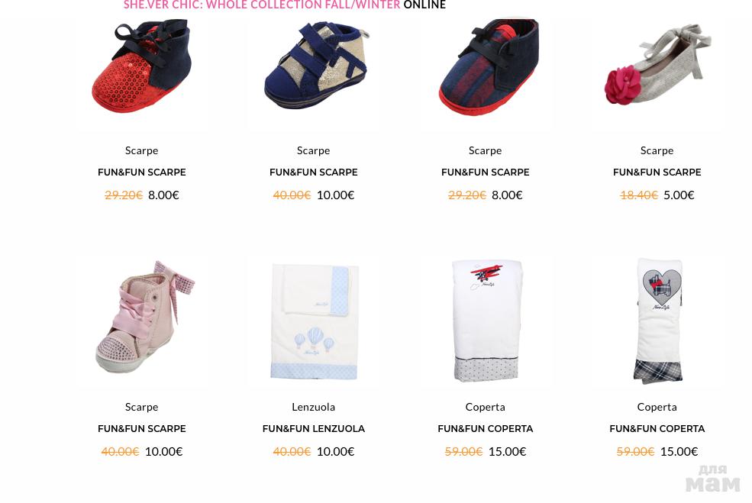Viewport: 752px width, 503px height.
Task: Click FUN&FUN SCARPE title under red sequin shoe
Action: tap(141, 173)
